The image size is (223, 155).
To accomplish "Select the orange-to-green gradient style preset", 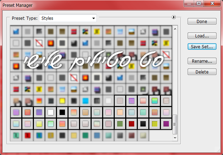I will (x=74, y=112).
